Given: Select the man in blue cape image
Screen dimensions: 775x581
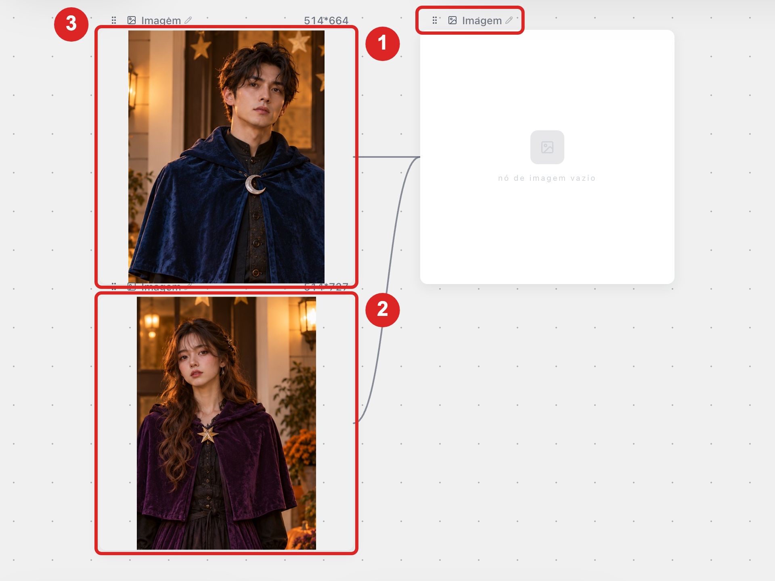Looking at the screenshot, I should coord(226,157).
